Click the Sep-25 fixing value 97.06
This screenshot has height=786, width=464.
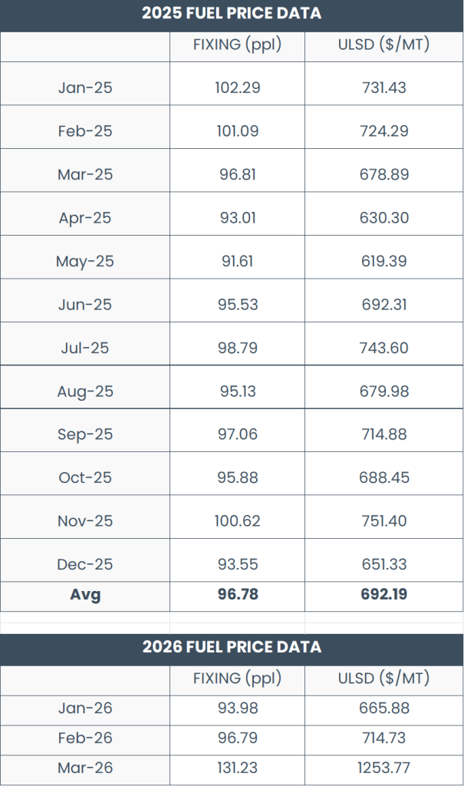(x=237, y=434)
